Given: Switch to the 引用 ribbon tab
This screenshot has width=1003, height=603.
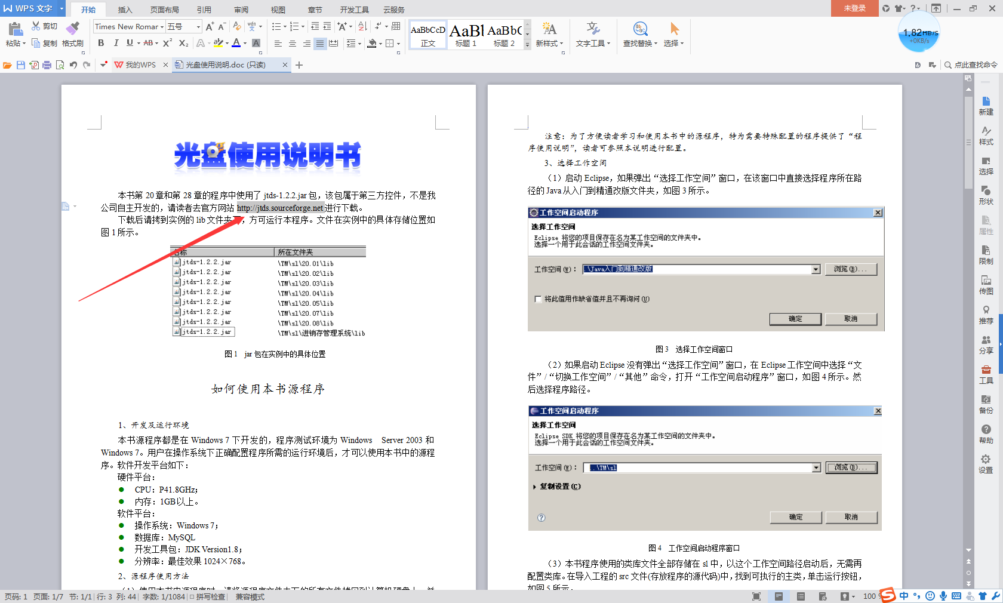Looking at the screenshot, I should click(x=204, y=10).
